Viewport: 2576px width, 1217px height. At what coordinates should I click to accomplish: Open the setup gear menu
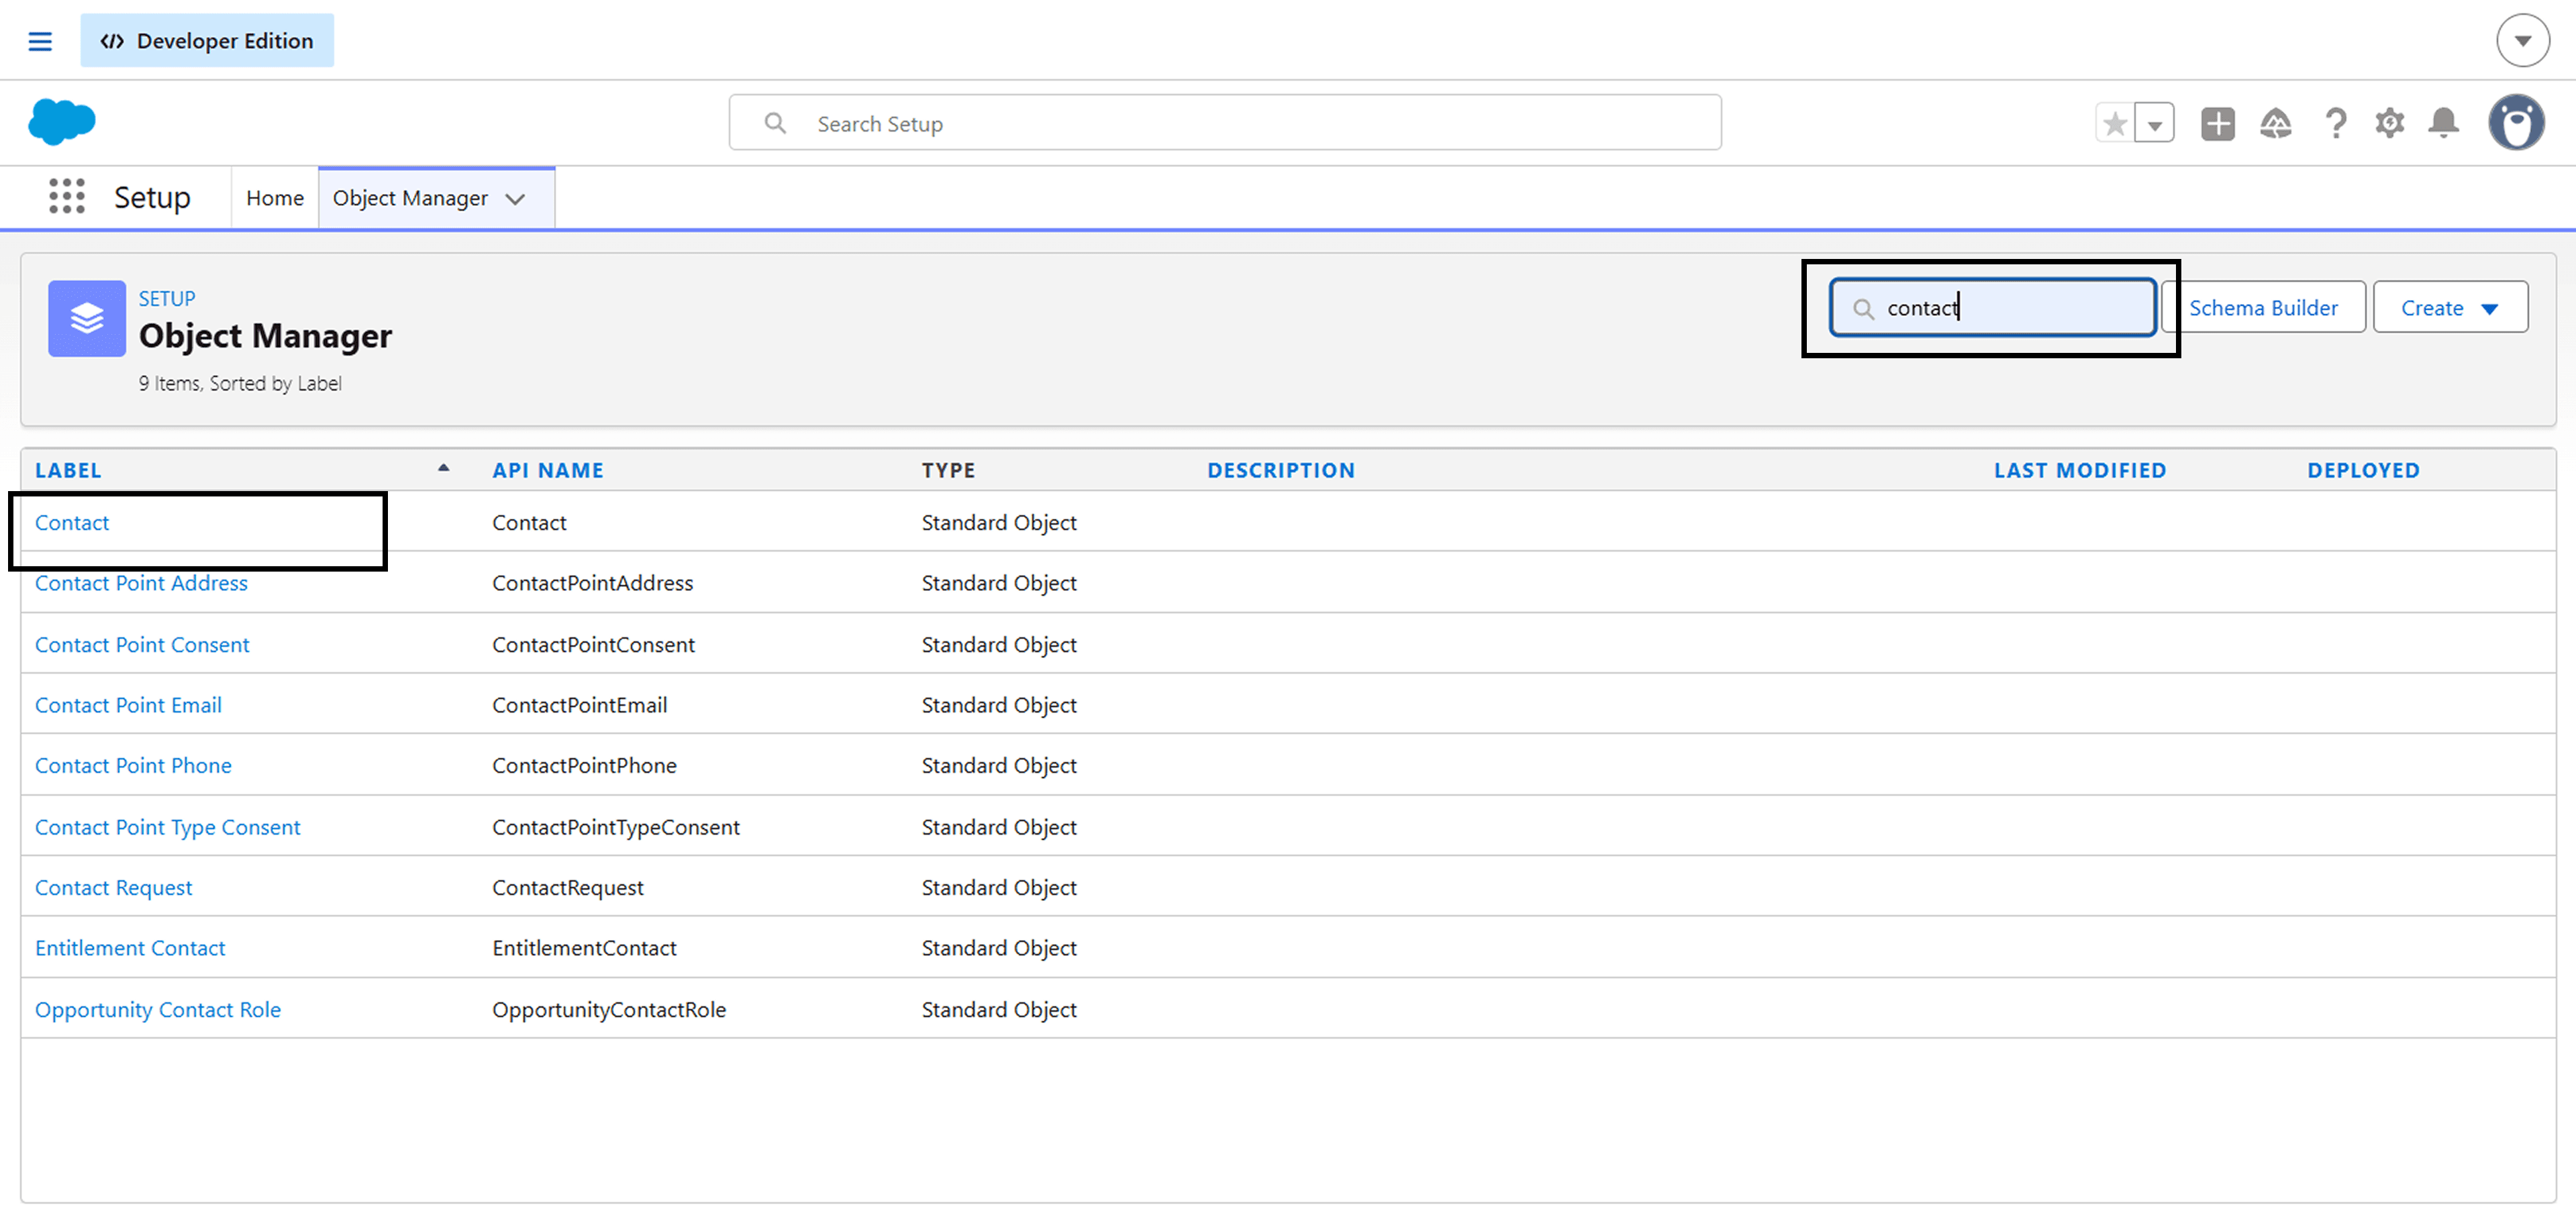(x=2389, y=124)
